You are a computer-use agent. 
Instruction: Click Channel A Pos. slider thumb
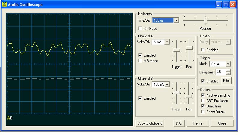[189, 48]
